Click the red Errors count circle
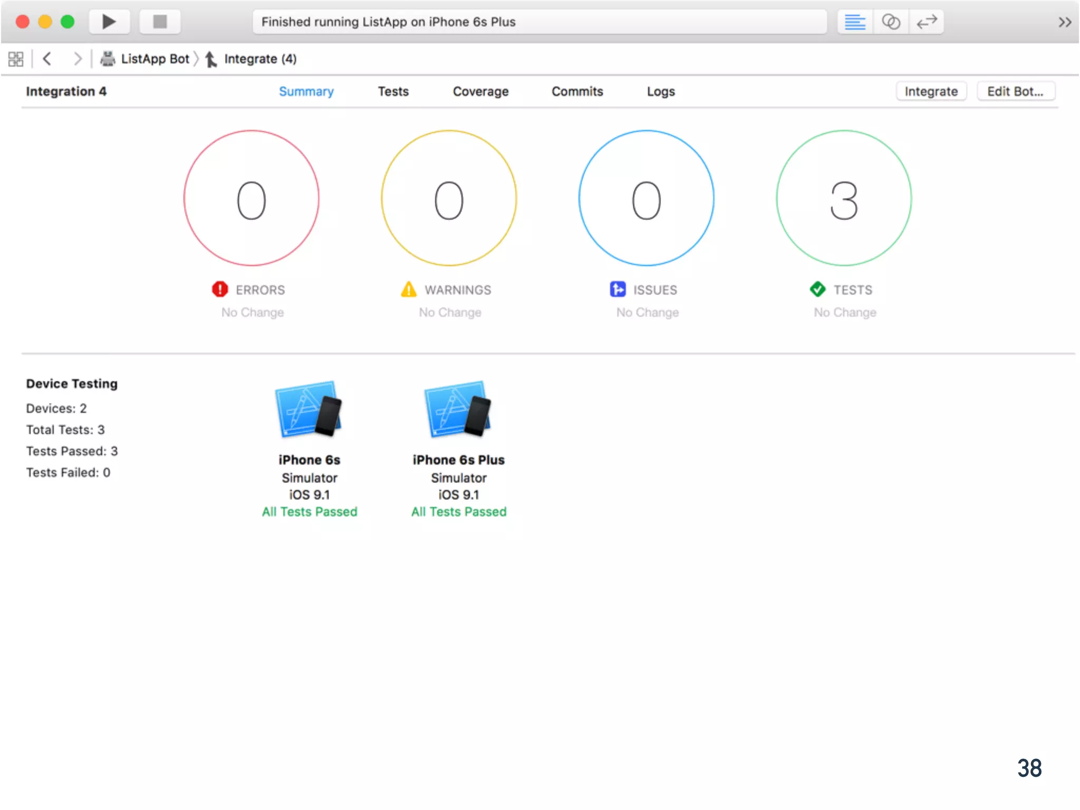 point(252,198)
